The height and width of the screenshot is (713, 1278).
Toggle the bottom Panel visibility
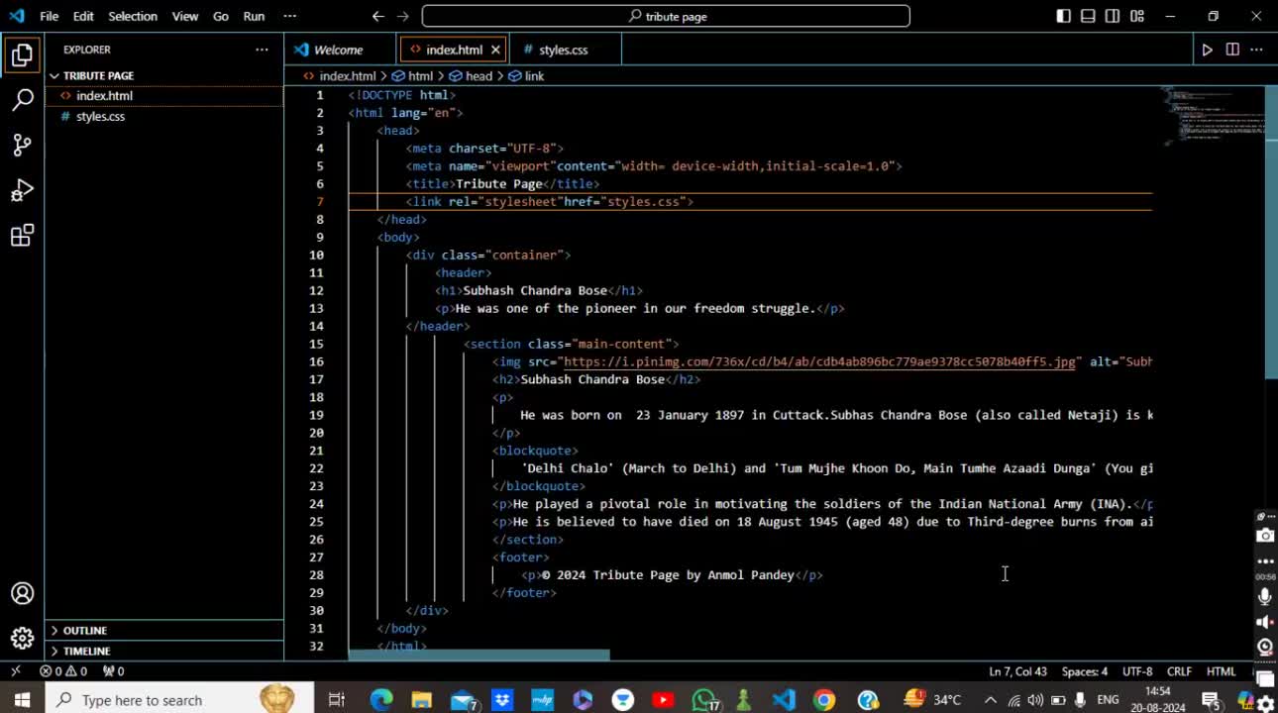pyautogui.click(x=1088, y=16)
